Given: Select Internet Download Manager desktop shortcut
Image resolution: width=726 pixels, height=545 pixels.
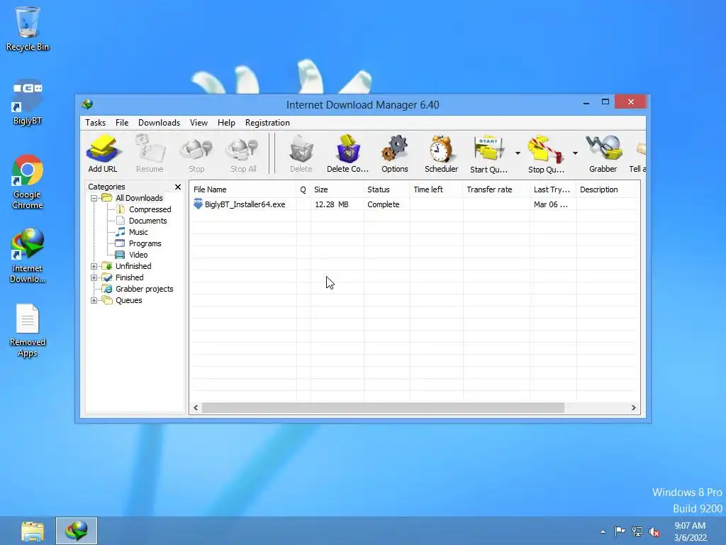Looking at the screenshot, I should [28, 255].
